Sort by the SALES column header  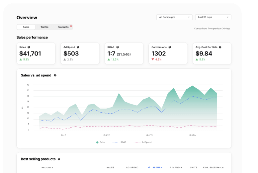[x=110, y=167]
